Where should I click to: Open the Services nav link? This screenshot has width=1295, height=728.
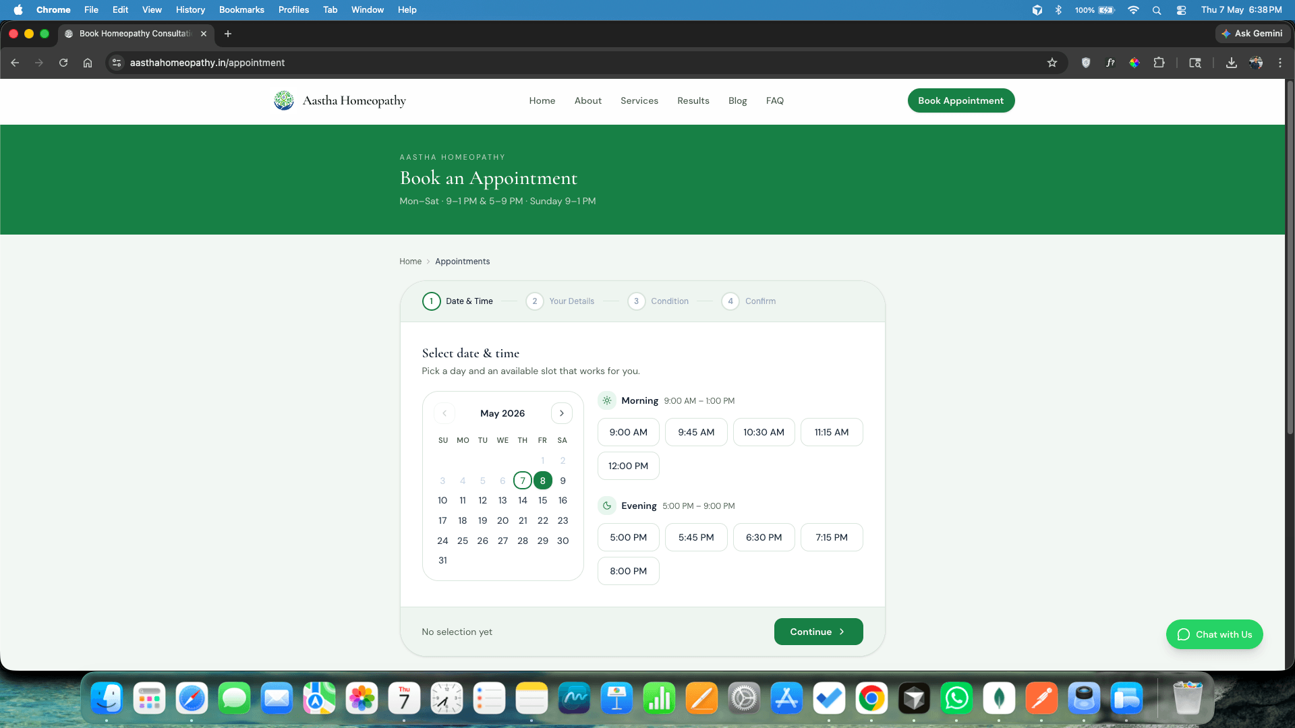[639, 100]
